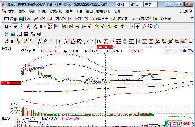Click the yellow horizontal expand diamond
This screenshot has height=127, width=195.
103,26
